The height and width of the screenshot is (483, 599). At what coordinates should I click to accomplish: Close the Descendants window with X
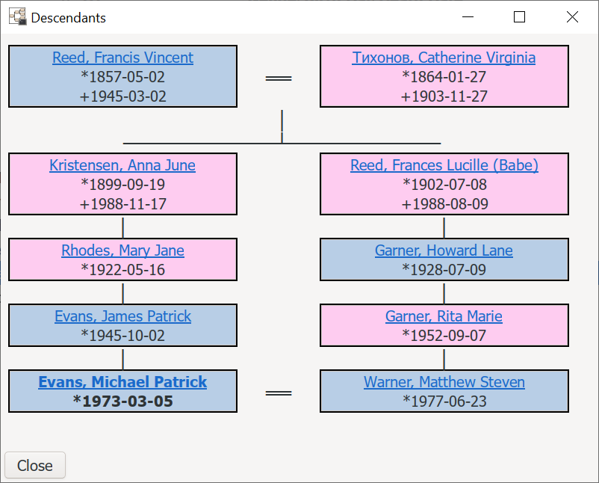[x=572, y=17]
